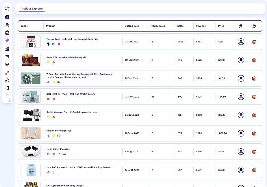
Task: Open the Upload Date column sort options
Action: pyautogui.click(x=132, y=26)
